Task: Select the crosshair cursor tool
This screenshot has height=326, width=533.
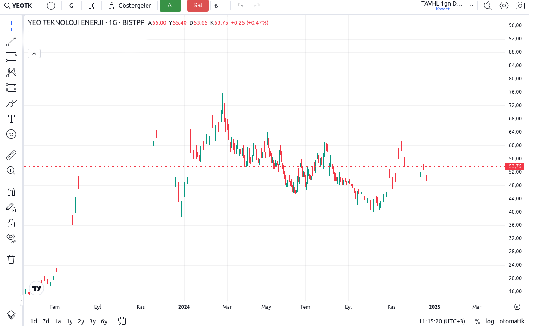Action: point(11,26)
